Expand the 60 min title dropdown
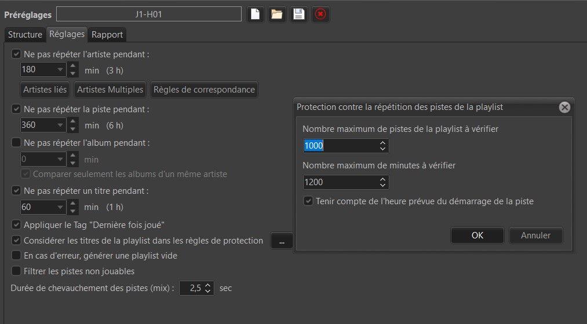587x324 pixels. tap(60, 207)
